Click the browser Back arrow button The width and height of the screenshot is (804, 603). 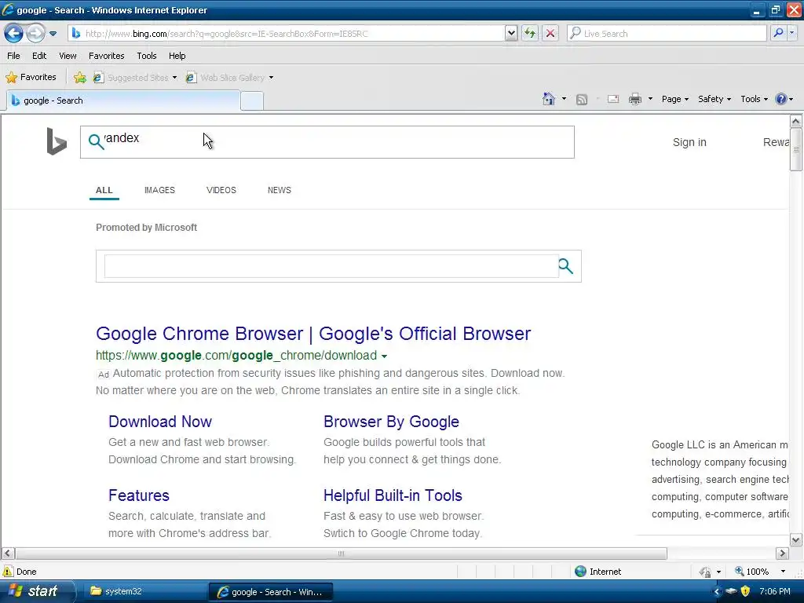click(14, 34)
